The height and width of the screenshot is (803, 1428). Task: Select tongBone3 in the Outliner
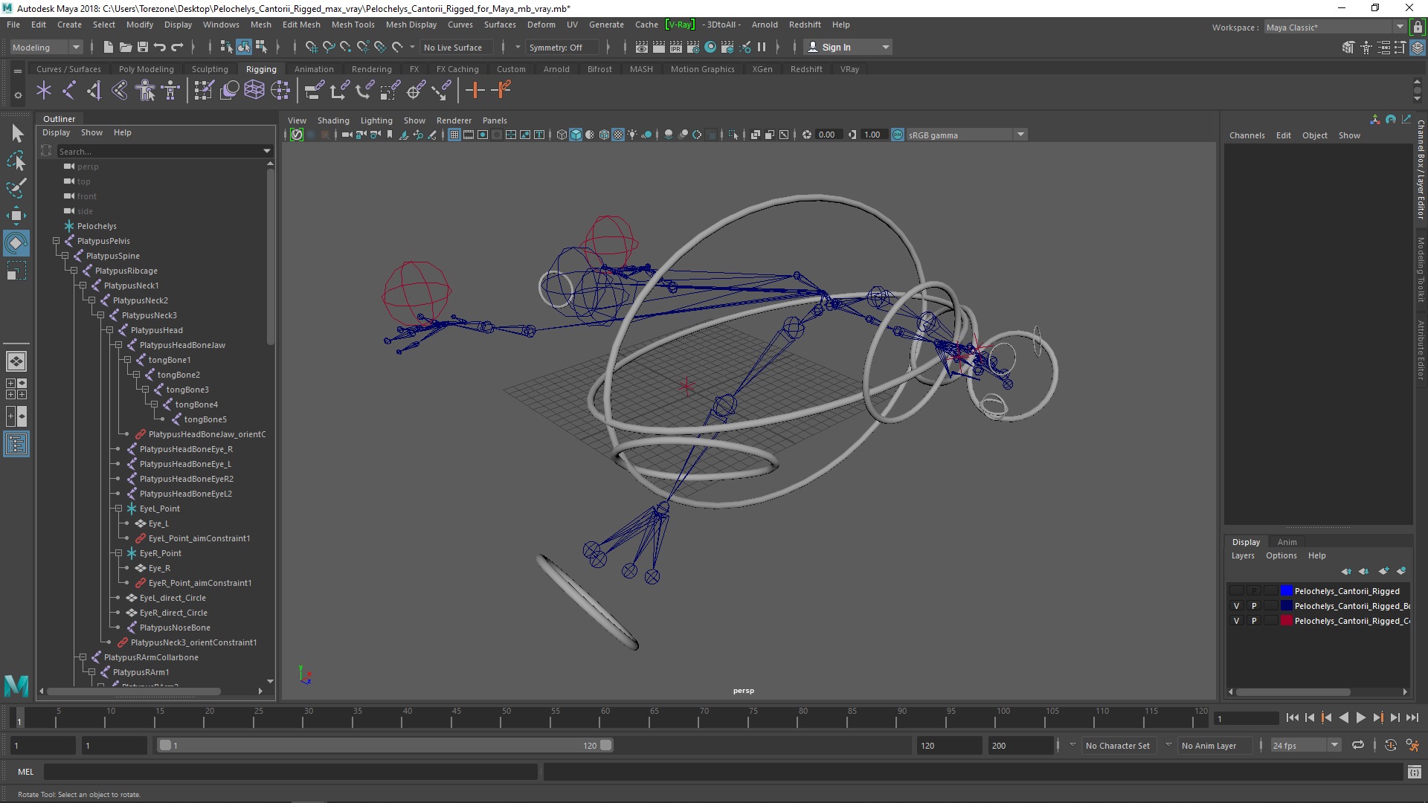[187, 390]
